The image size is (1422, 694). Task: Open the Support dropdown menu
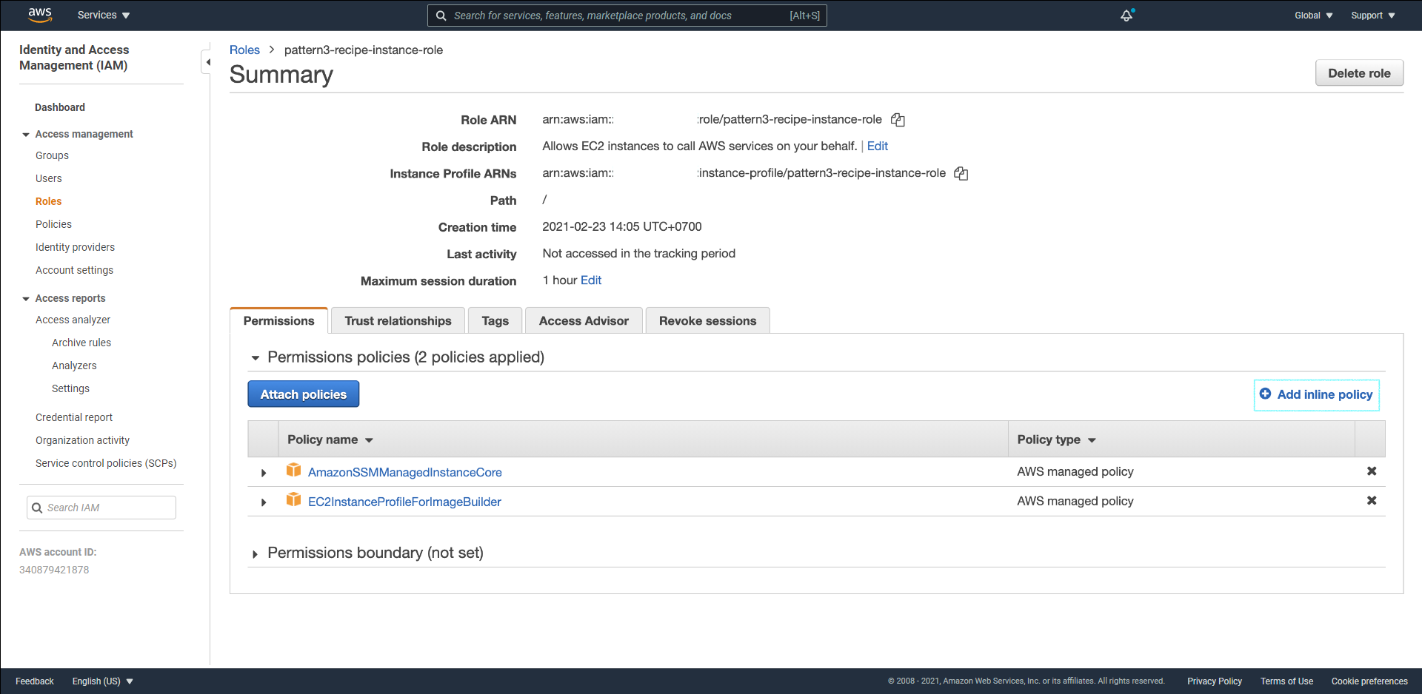pos(1372,16)
